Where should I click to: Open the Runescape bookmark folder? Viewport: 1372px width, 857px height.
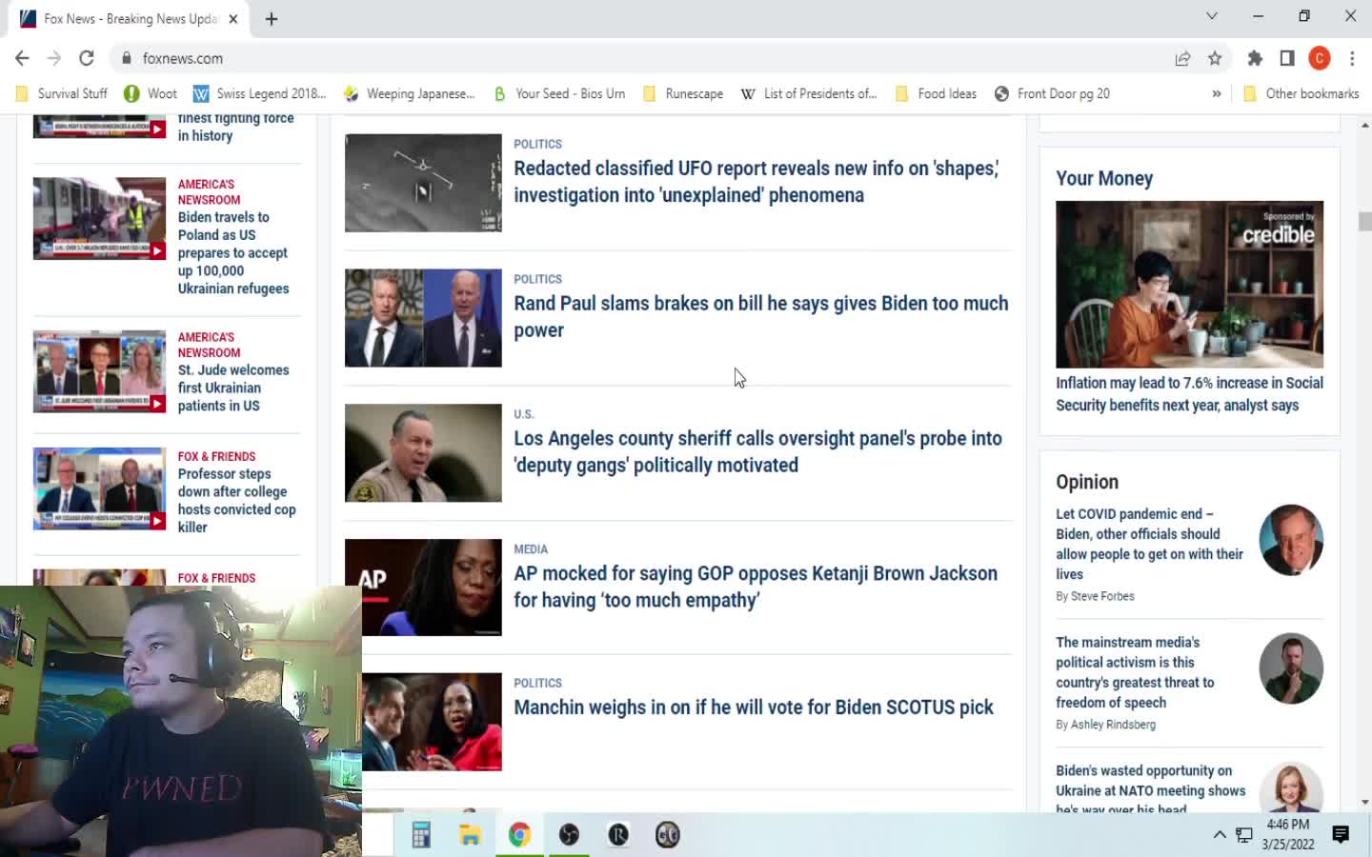coord(683,93)
